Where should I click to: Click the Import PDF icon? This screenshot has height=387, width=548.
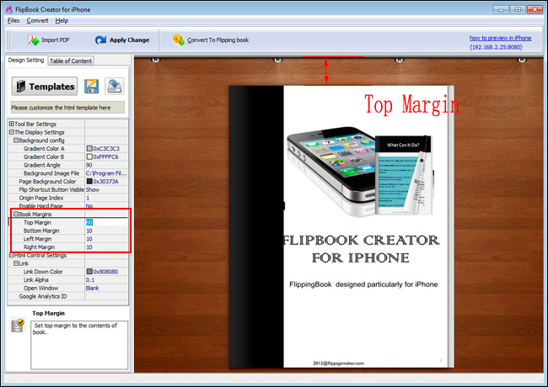click(x=33, y=40)
